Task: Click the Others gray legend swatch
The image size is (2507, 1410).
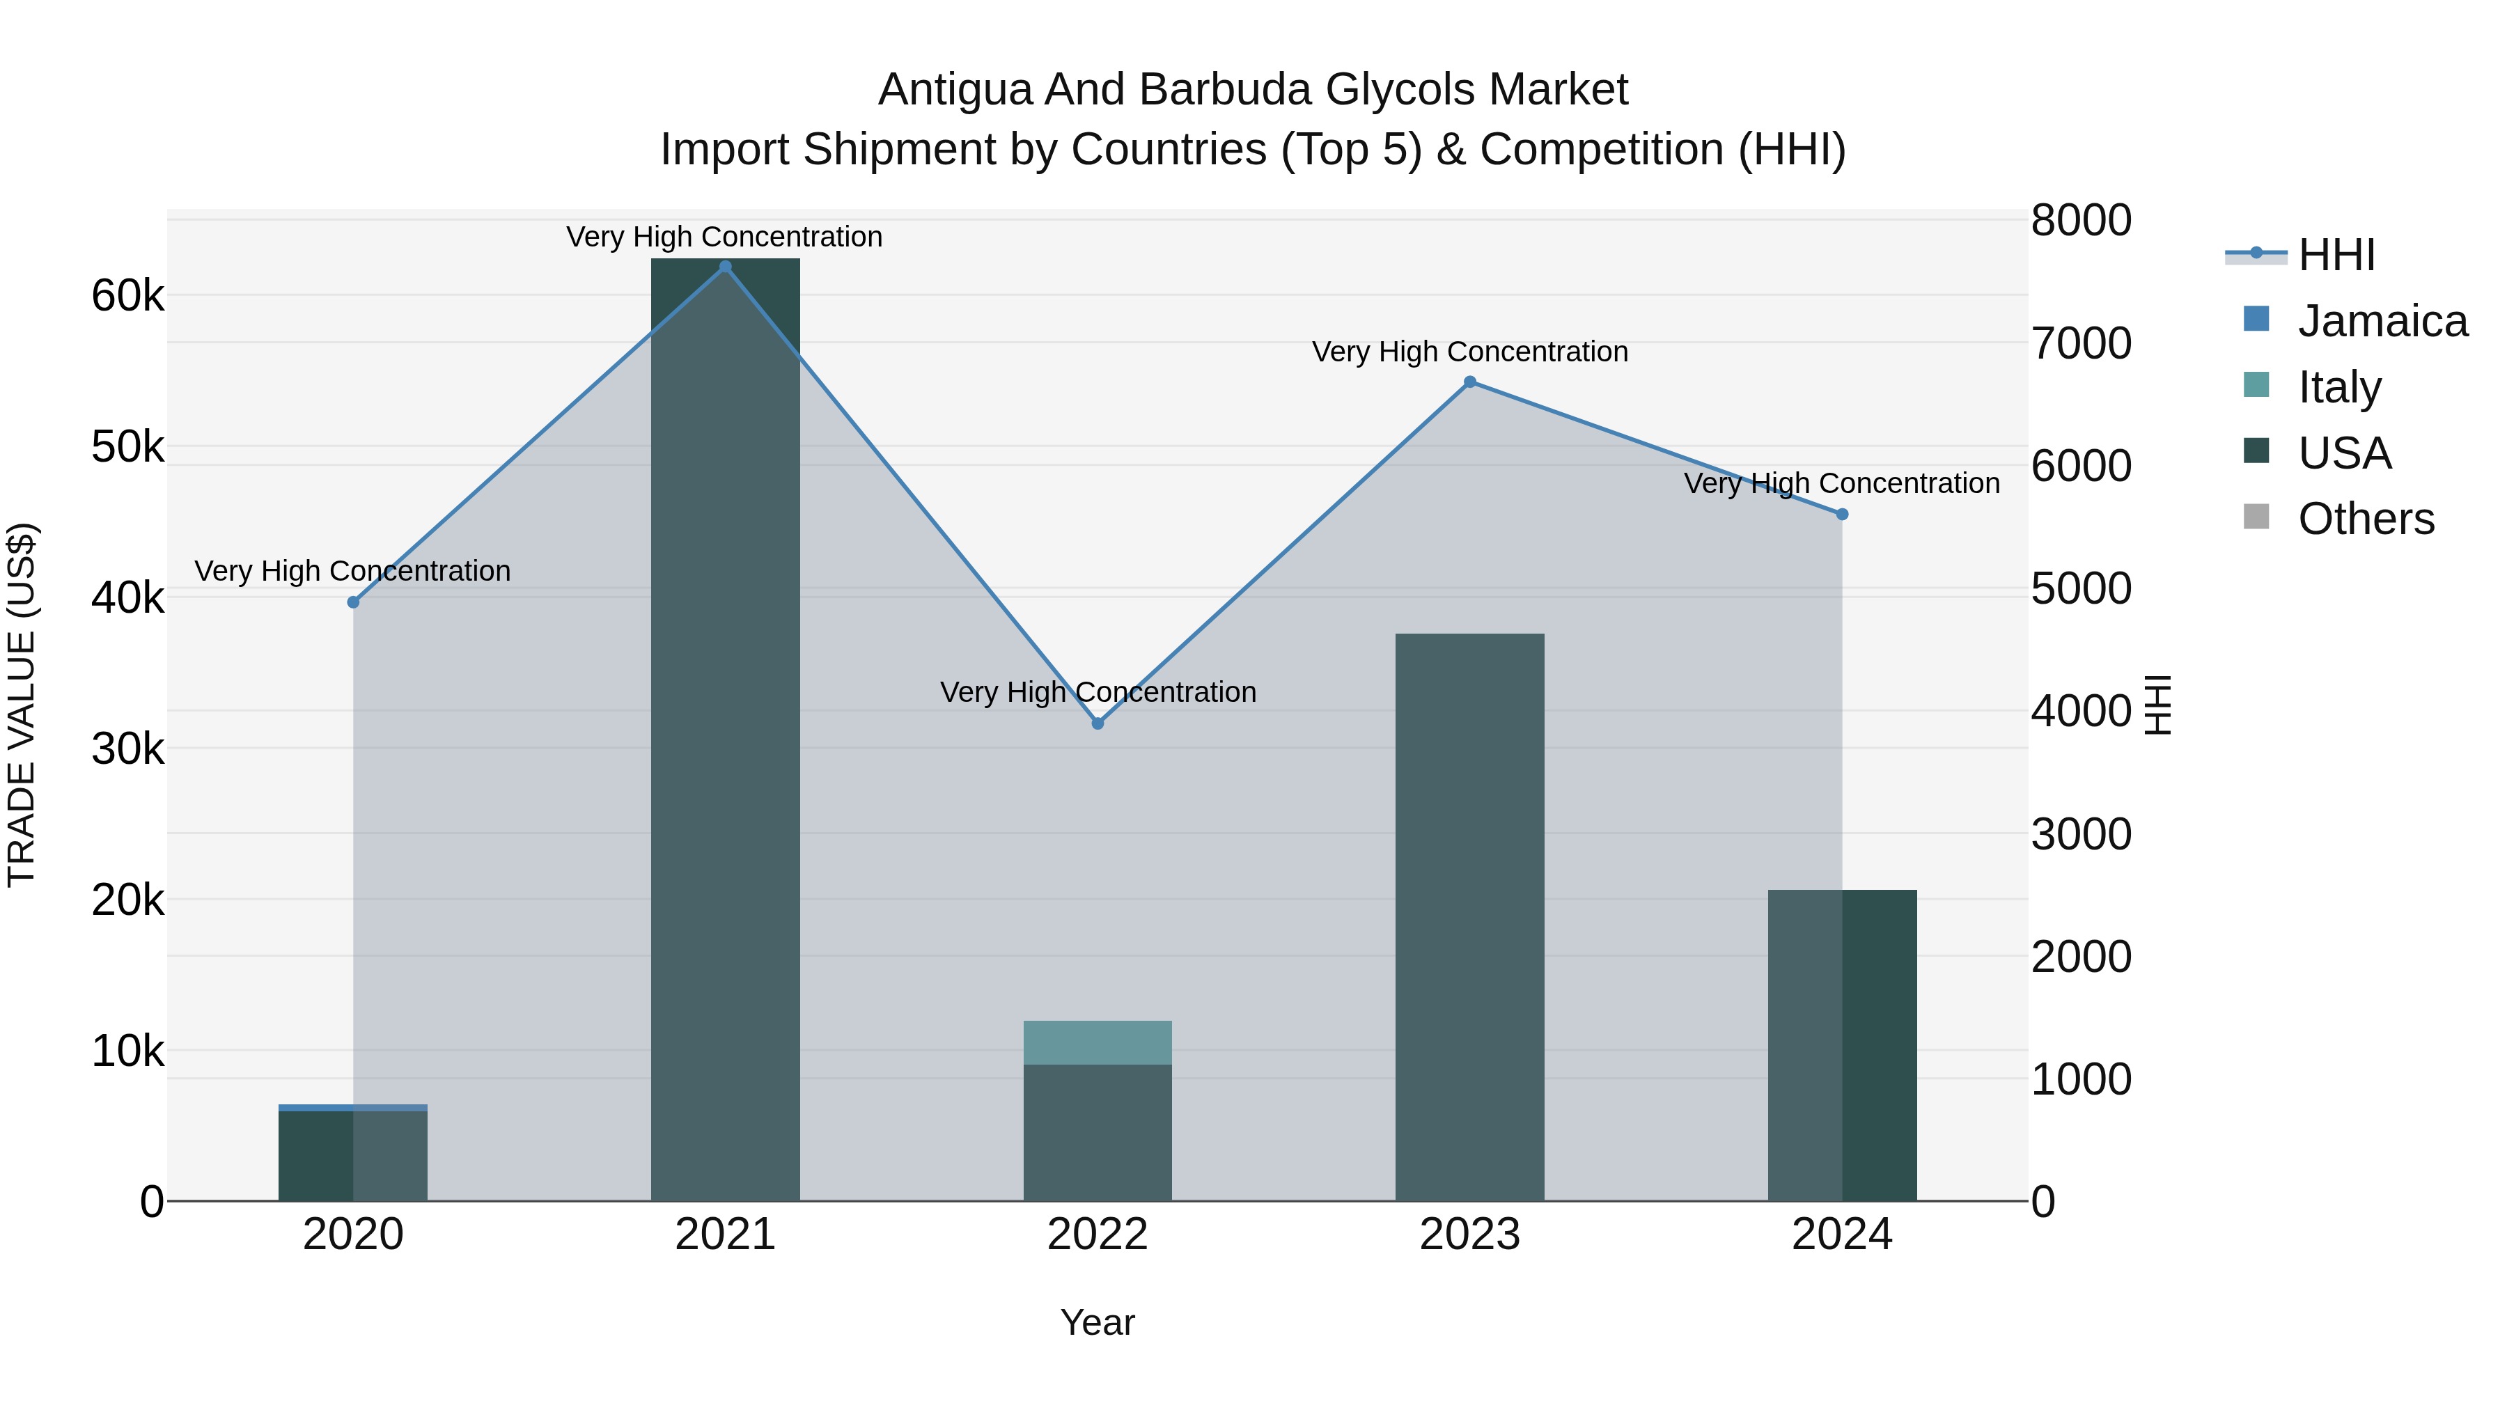Action: (2256, 517)
